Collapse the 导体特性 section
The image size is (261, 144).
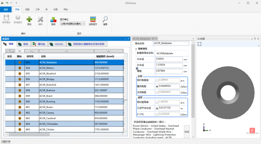pyautogui.click(x=136, y=49)
